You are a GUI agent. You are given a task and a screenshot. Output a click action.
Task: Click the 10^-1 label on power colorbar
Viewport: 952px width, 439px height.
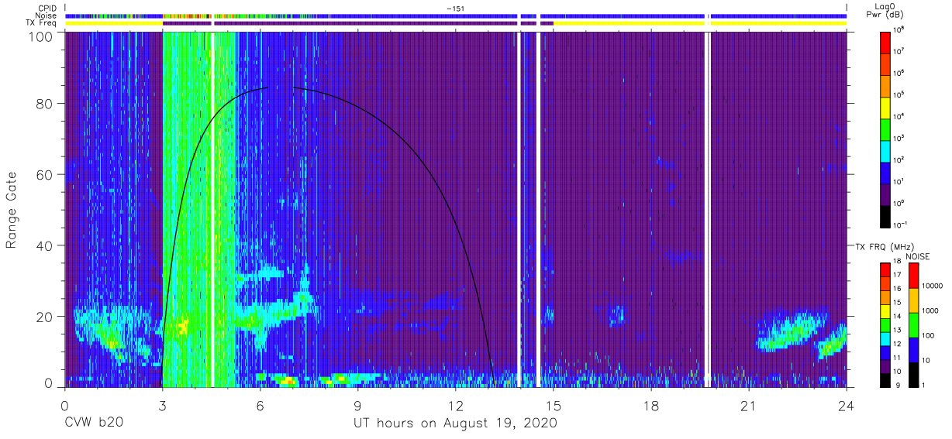(x=899, y=225)
